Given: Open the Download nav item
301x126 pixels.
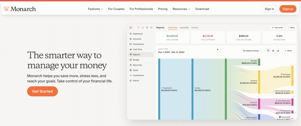Looking at the screenshot, I should pos(202,9).
